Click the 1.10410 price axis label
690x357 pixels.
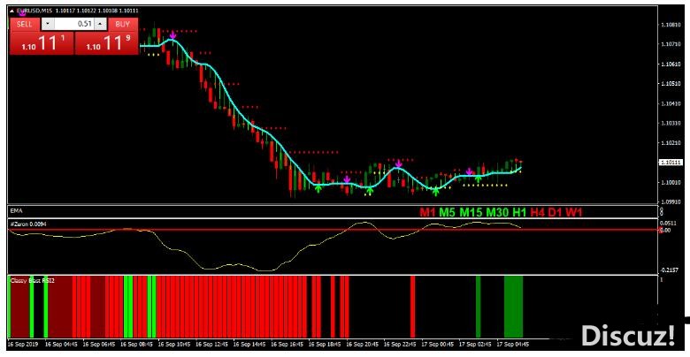(671, 103)
